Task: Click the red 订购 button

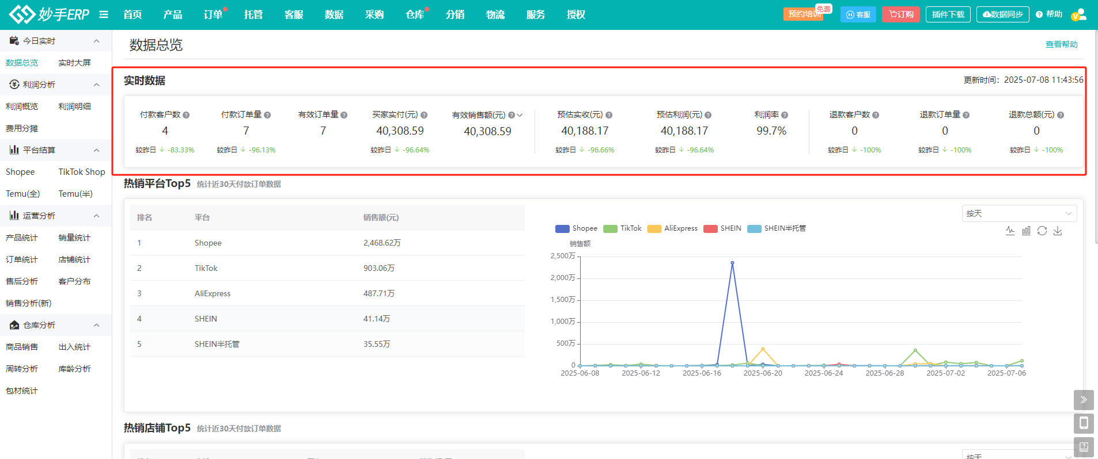Action: 901,14
